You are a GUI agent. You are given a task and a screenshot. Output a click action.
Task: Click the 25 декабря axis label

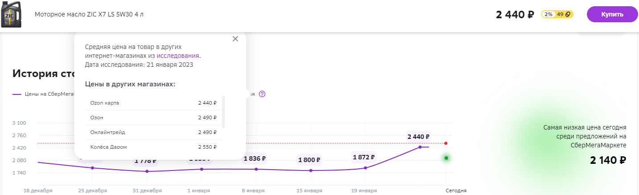click(x=93, y=191)
